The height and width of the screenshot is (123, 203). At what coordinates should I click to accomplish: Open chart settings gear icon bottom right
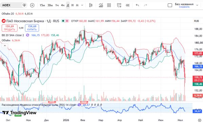click(200, 120)
